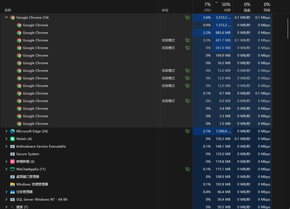The image size is (290, 209).
Task: Click the 任务管理器 chart icon
Action: [x=12, y=192]
